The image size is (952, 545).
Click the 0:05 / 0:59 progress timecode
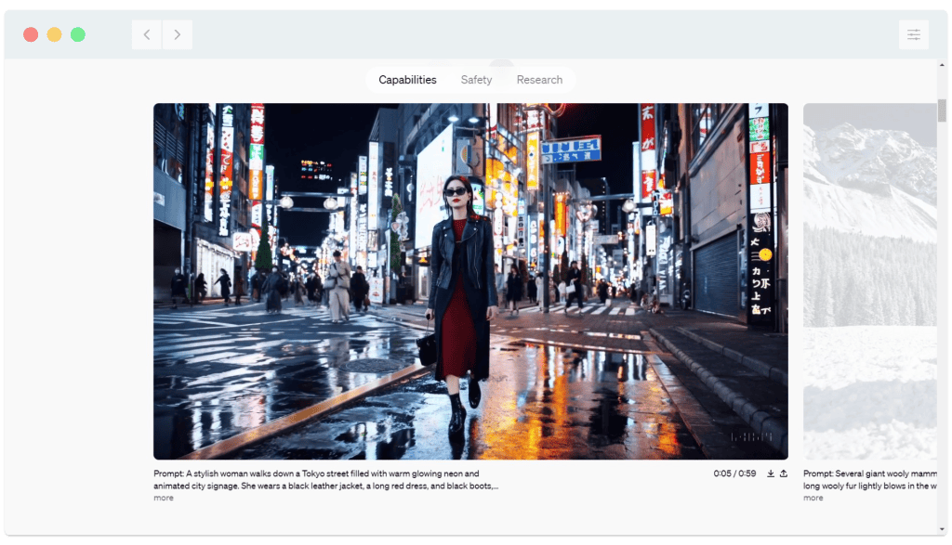pos(734,474)
